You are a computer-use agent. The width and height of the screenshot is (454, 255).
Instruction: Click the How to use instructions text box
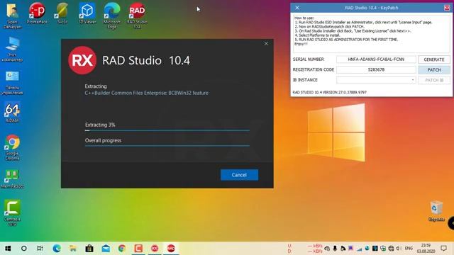(x=372, y=33)
